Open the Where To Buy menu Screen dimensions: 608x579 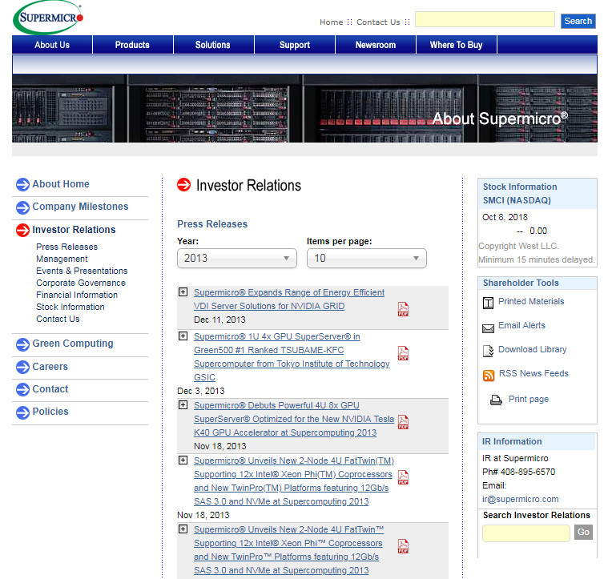pyautogui.click(x=456, y=45)
